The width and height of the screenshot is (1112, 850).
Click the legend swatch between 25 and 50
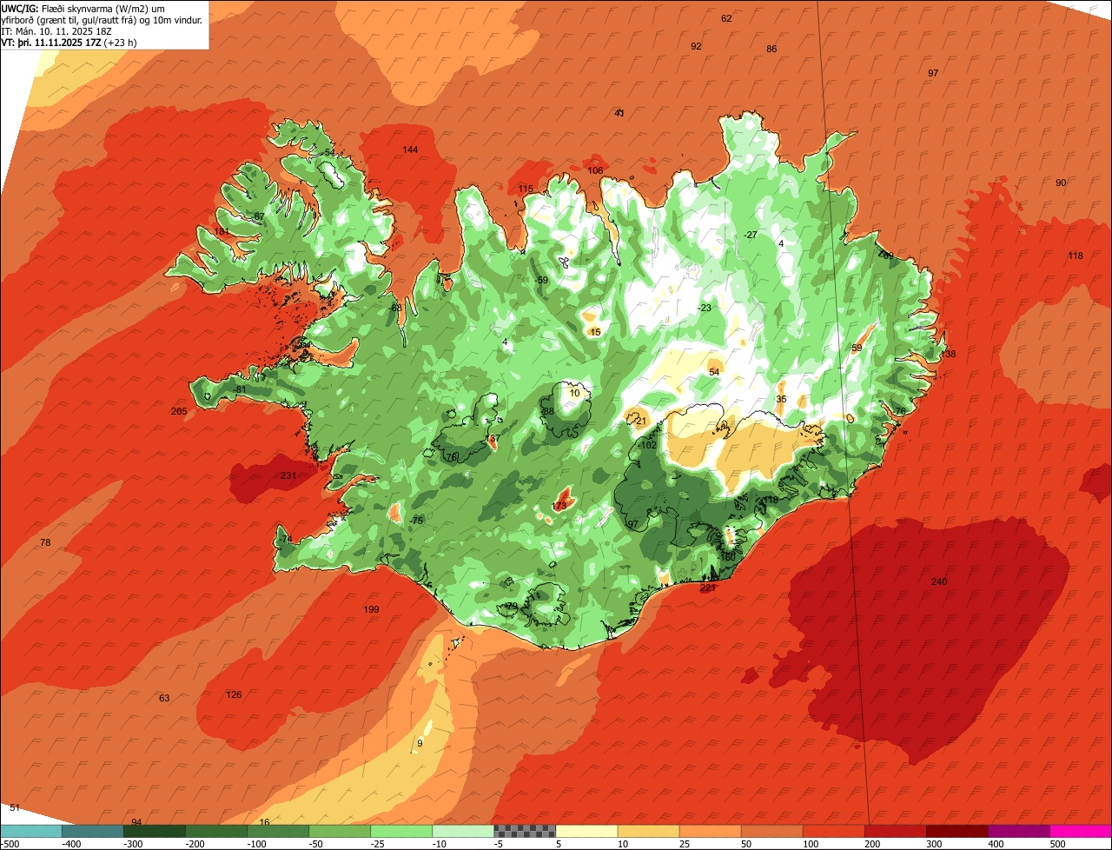(x=710, y=831)
